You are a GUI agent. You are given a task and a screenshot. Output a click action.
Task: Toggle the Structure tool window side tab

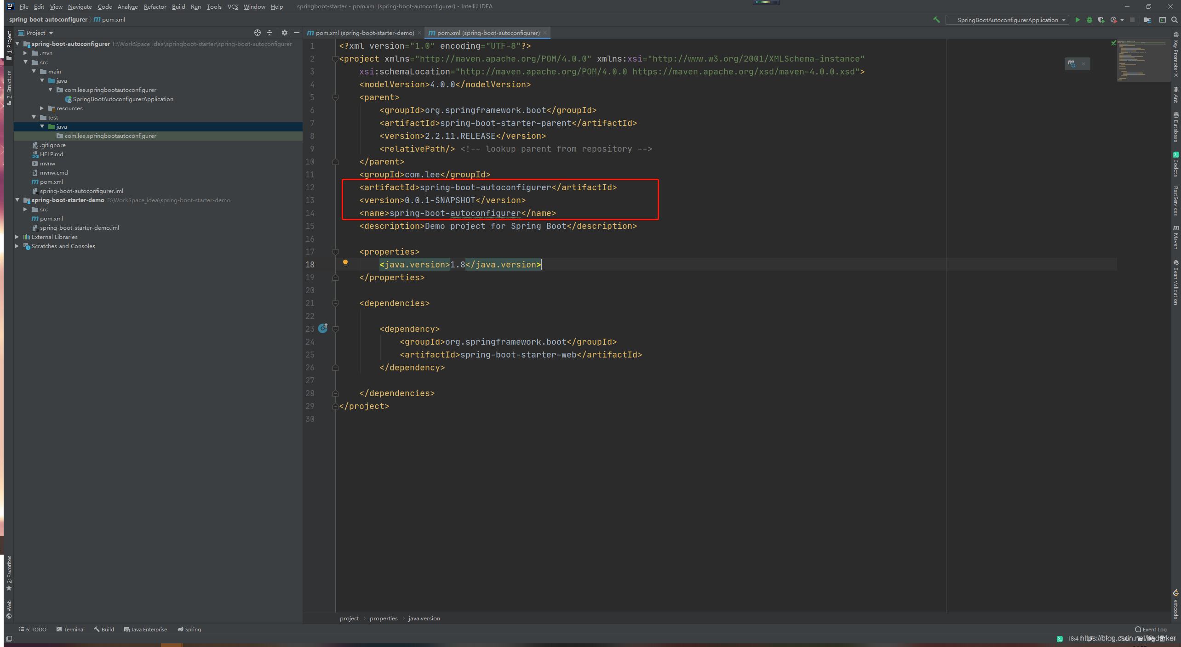(x=9, y=88)
